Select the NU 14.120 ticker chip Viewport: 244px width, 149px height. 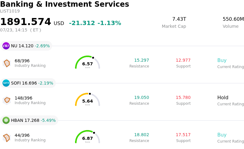point(26,46)
